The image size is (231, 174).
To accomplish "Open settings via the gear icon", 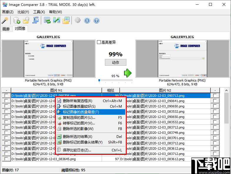I will pyautogui.click(x=78, y=20).
